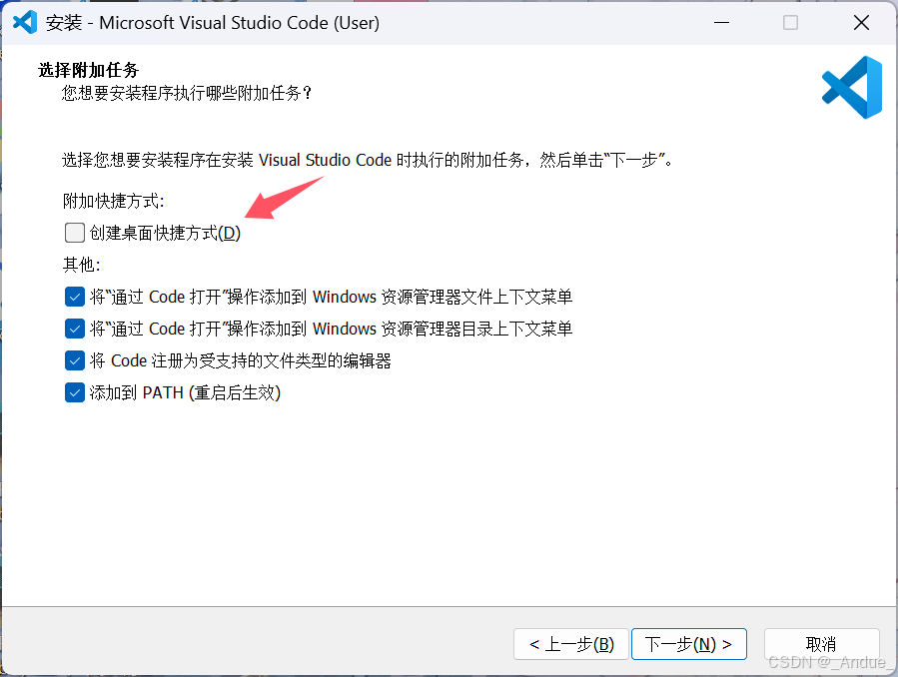Go back with the 上一步(B) button
898x677 pixels.
[x=571, y=644]
